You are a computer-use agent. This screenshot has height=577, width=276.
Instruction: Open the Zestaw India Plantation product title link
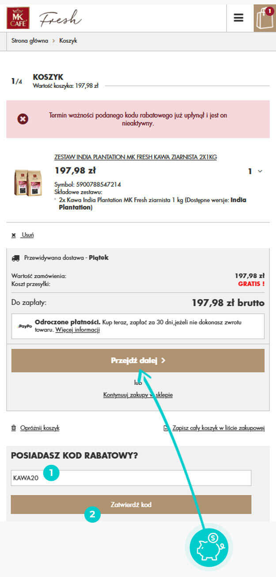pos(136,157)
